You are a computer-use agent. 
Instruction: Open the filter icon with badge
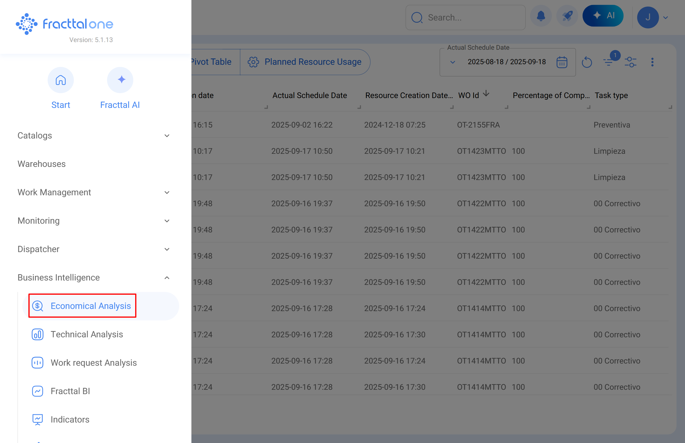(609, 61)
